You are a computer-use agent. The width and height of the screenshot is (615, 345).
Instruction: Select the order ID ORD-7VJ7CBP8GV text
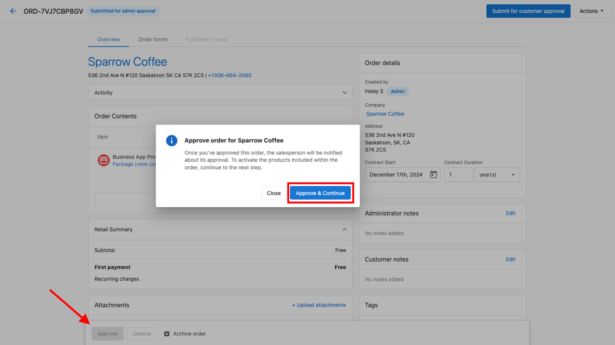point(53,11)
